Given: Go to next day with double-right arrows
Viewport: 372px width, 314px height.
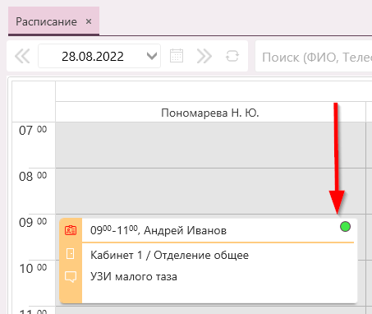Looking at the screenshot, I should click(x=204, y=56).
